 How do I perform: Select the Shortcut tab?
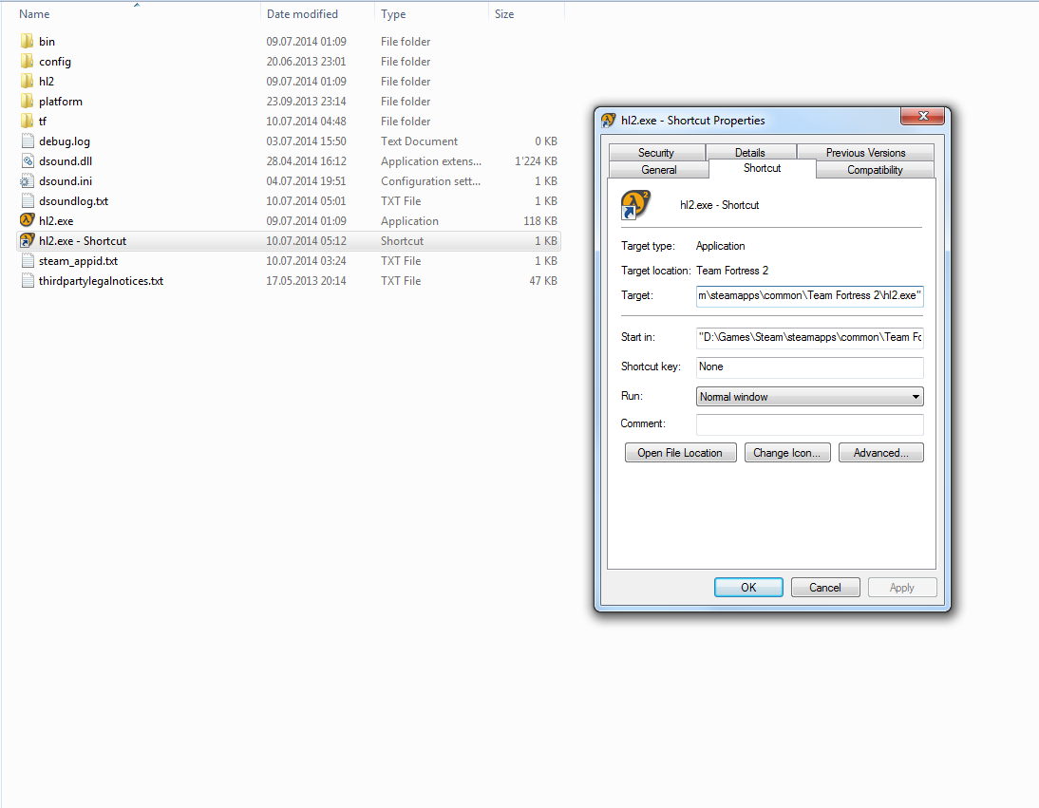tap(762, 168)
